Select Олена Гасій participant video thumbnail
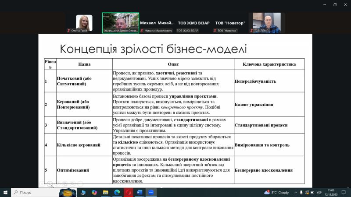The image size is (351, 197). pos(84,23)
